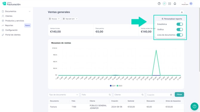
Task: Click the Cliente search input field
Action: pos(129,95)
